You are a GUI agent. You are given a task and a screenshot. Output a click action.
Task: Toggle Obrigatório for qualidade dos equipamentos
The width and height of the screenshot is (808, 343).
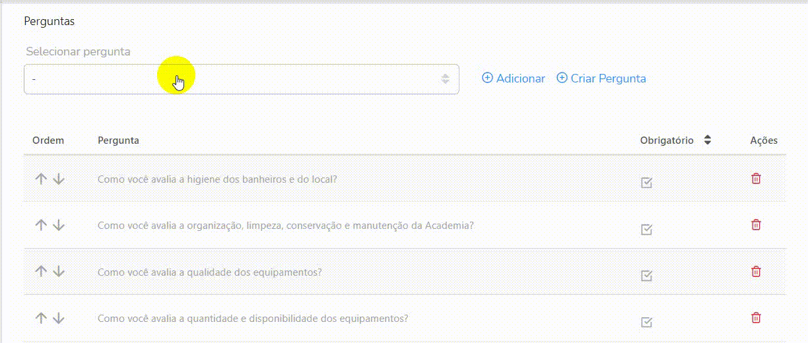(x=647, y=276)
